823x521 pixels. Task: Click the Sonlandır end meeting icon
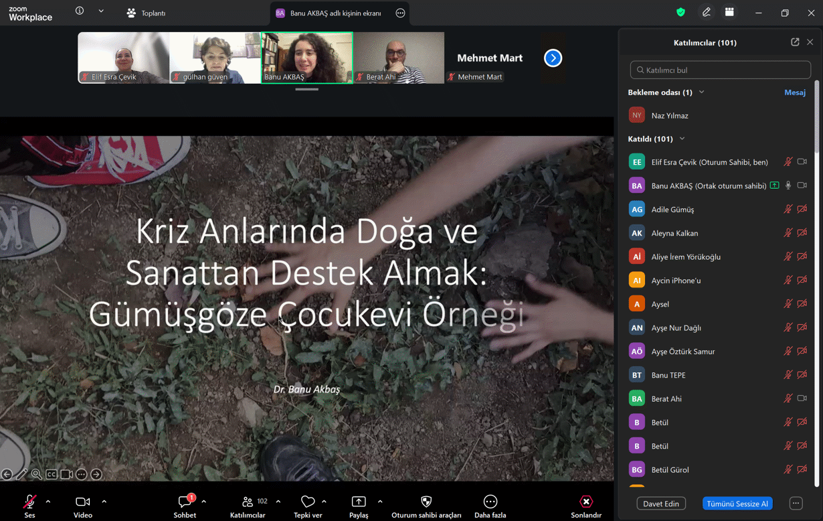point(586,502)
